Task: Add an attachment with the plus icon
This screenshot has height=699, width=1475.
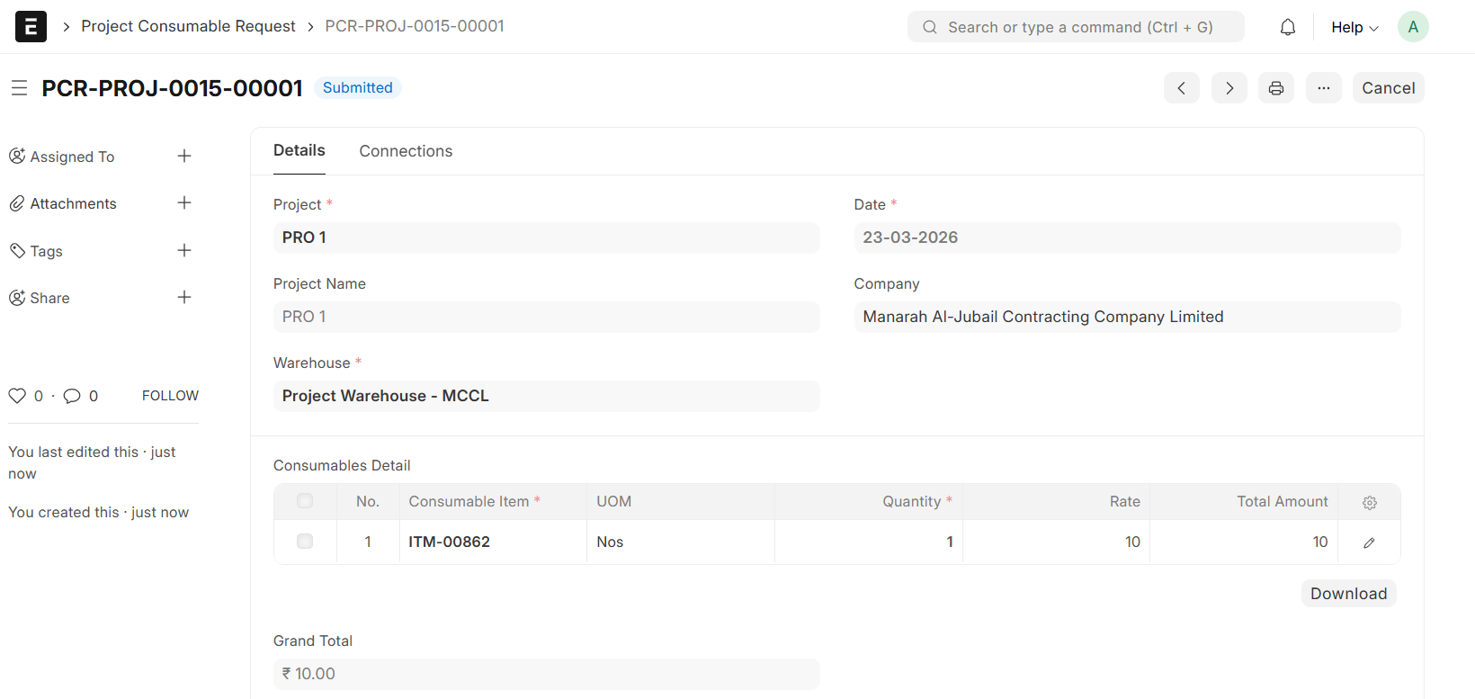Action: (x=184, y=203)
